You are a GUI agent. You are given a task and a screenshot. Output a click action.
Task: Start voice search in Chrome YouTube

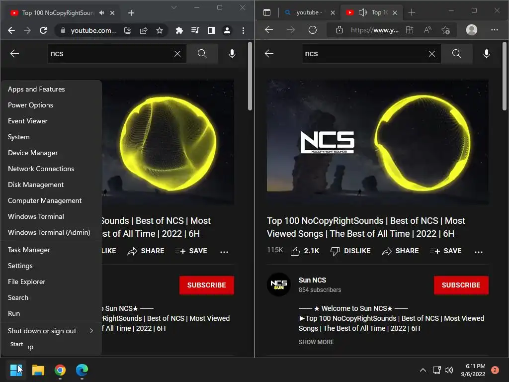(x=232, y=54)
